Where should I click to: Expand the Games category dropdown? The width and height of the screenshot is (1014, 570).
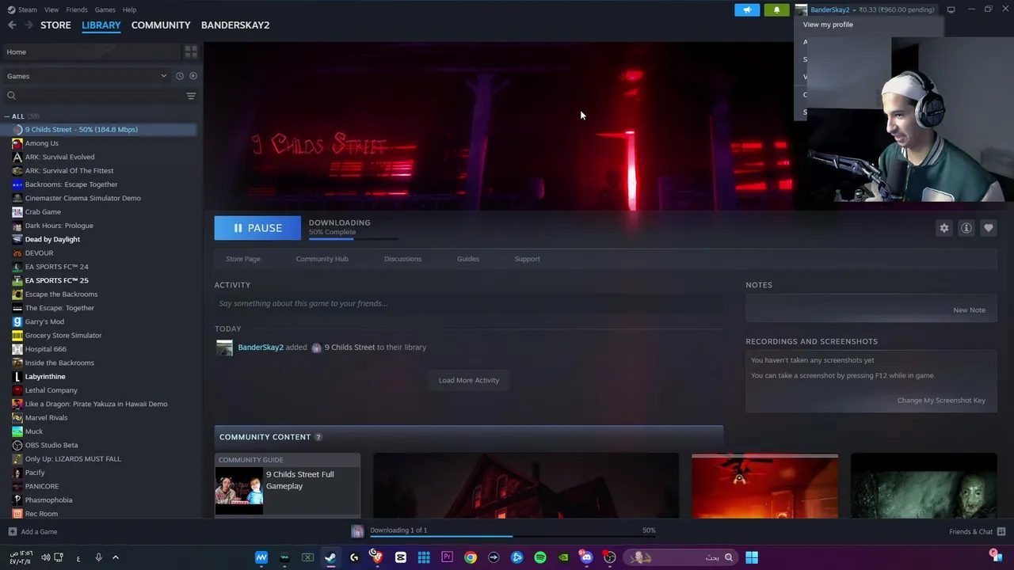pyautogui.click(x=164, y=76)
